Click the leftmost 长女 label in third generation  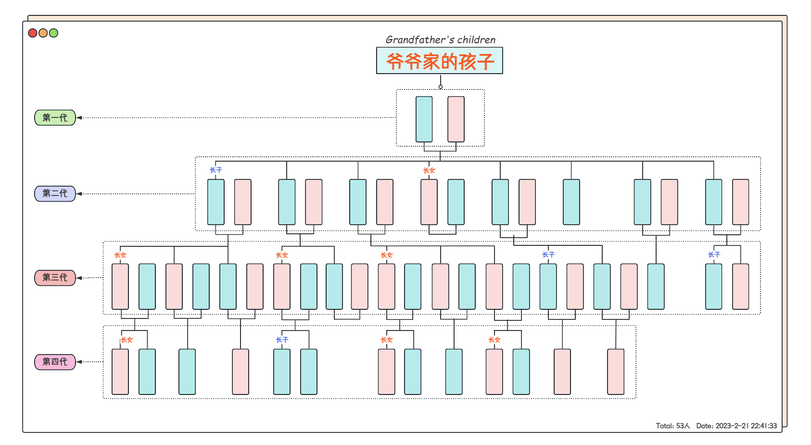[120, 255]
